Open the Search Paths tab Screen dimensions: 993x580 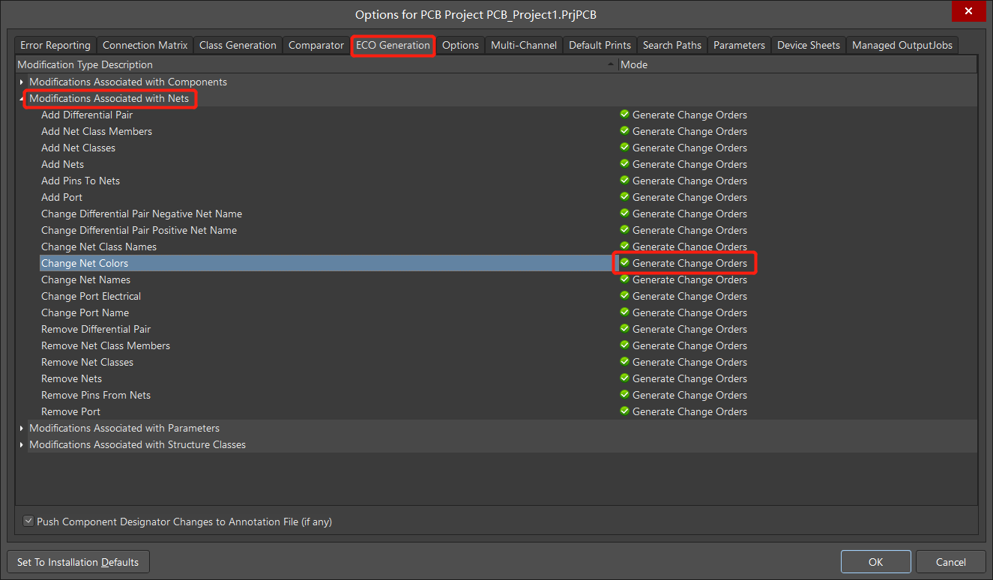pos(672,45)
